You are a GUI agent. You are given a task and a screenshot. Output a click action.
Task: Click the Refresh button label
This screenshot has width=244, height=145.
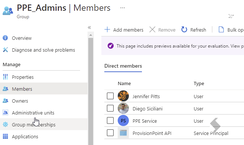click(x=198, y=30)
